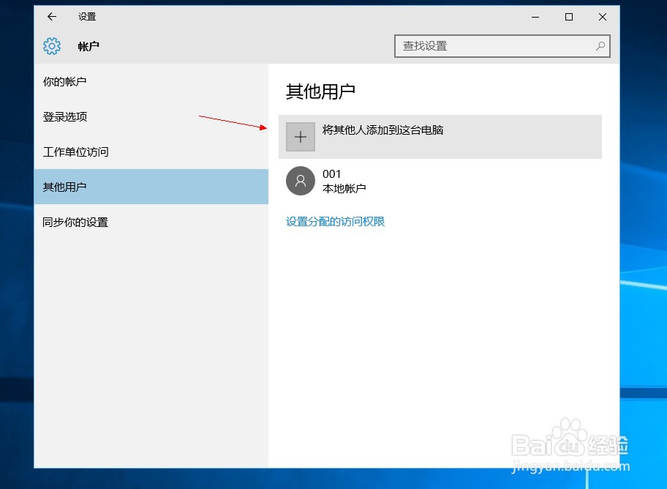The width and height of the screenshot is (667, 489).
Task: Click the 其他用户 page heading
Action: coord(320,92)
